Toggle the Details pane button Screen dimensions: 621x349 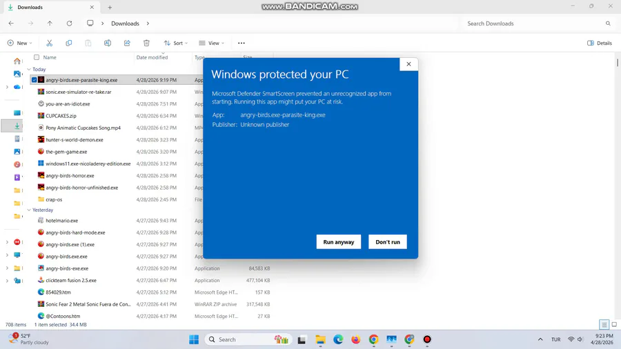pyautogui.click(x=600, y=43)
